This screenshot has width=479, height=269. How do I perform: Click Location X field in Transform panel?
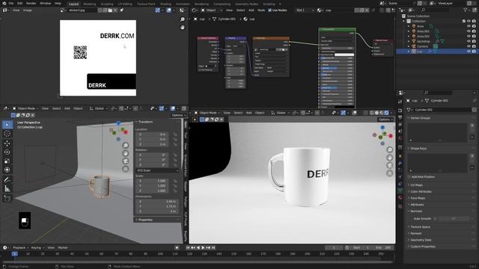[152, 134]
